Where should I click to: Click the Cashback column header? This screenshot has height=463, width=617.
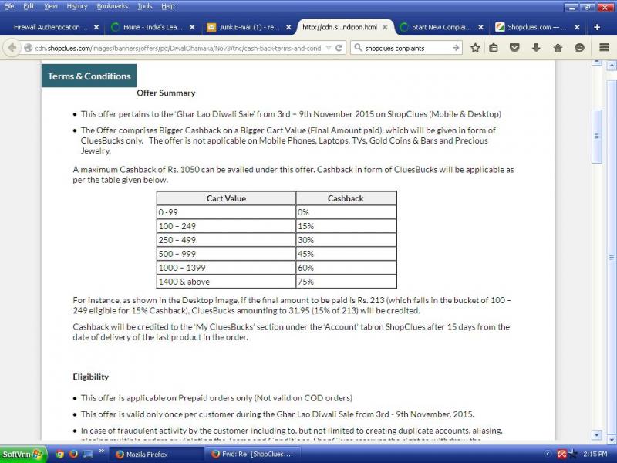point(346,198)
